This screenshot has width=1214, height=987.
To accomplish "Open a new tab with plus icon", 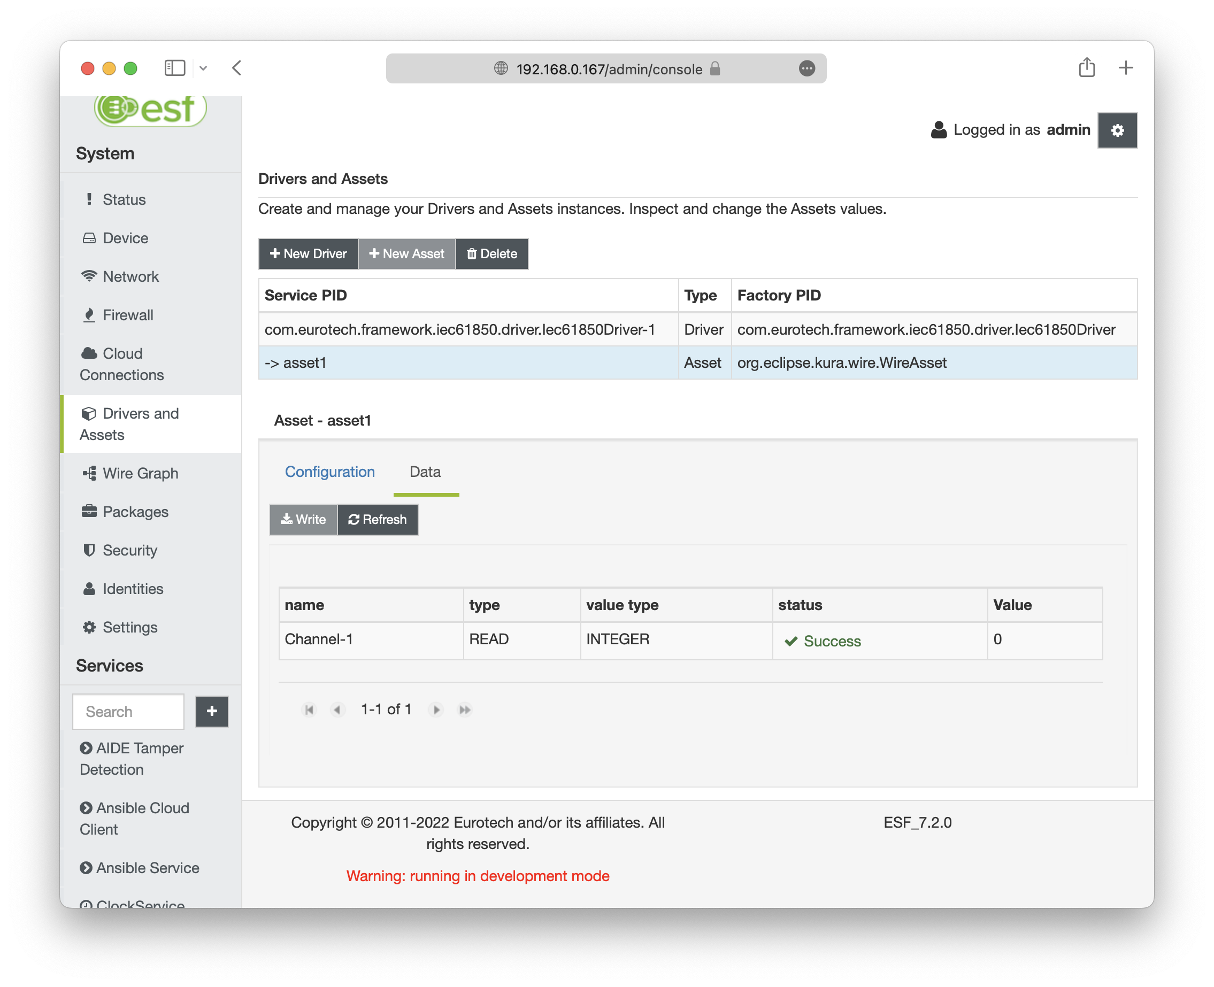I will pyautogui.click(x=1125, y=68).
